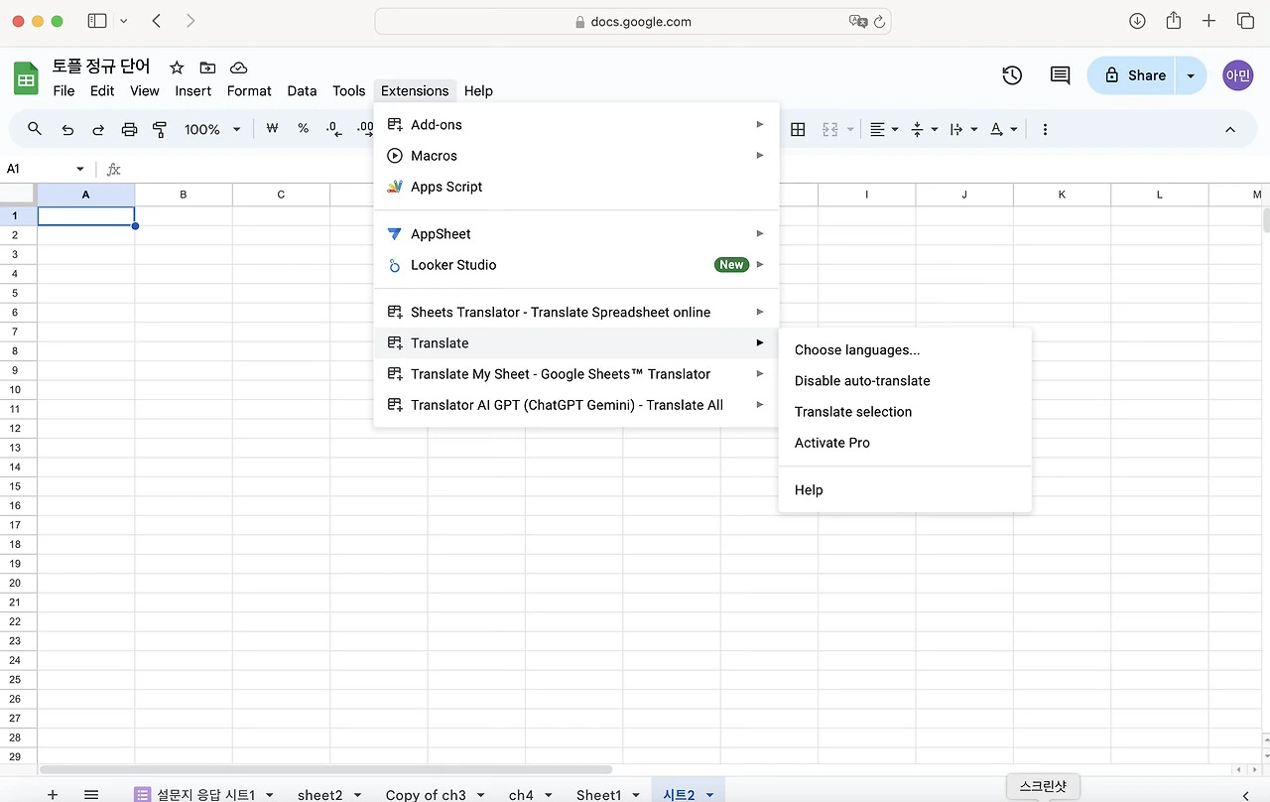Open the Google Sheets home icon
This screenshot has width=1270, height=802.
[x=26, y=78]
